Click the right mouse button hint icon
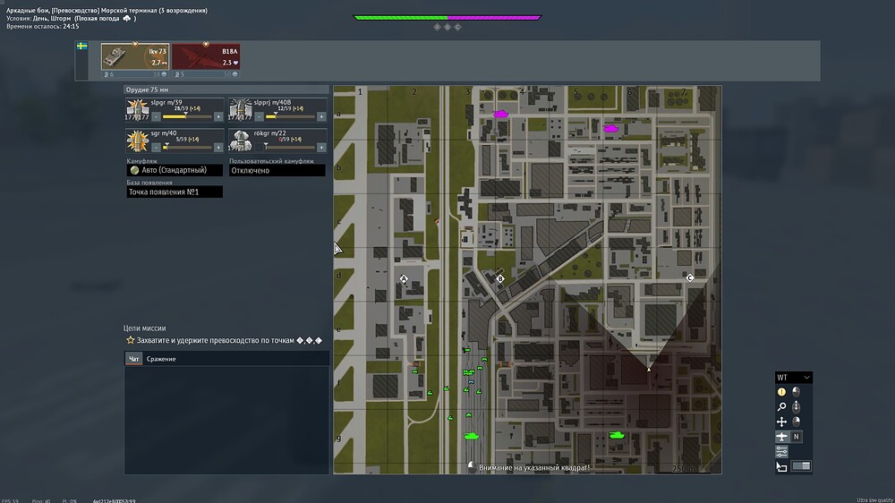Screen dimensions: 895x503 tap(796, 422)
